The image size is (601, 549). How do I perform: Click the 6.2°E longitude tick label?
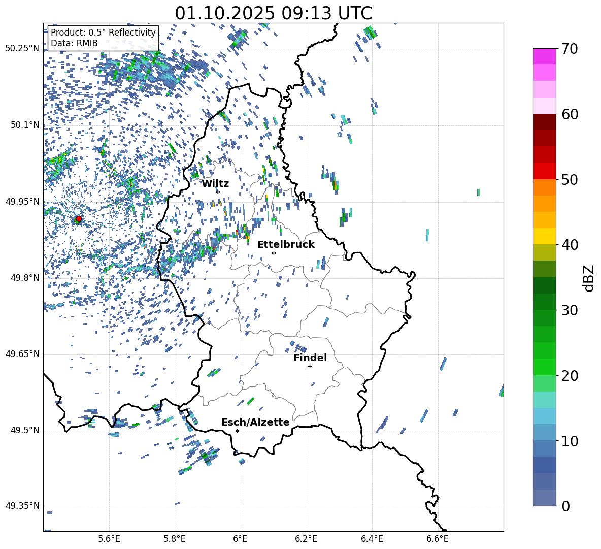tap(306, 538)
